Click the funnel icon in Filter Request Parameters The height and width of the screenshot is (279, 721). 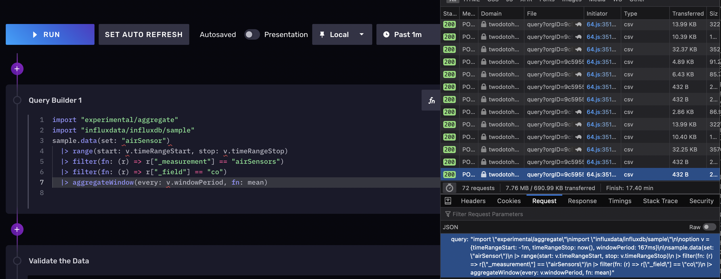pos(448,214)
